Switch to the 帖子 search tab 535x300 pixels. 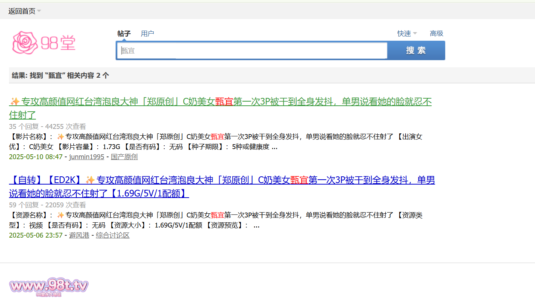(124, 34)
